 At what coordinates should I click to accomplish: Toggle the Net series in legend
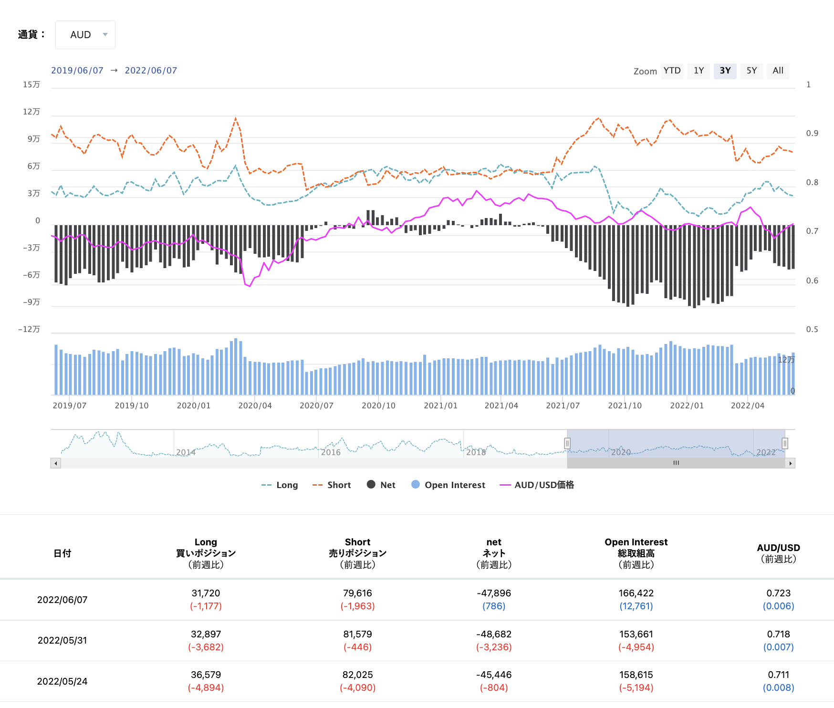(381, 485)
